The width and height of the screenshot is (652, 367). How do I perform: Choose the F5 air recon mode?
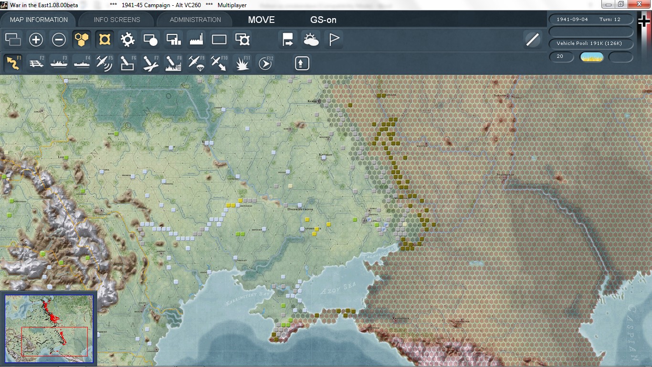click(105, 63)
